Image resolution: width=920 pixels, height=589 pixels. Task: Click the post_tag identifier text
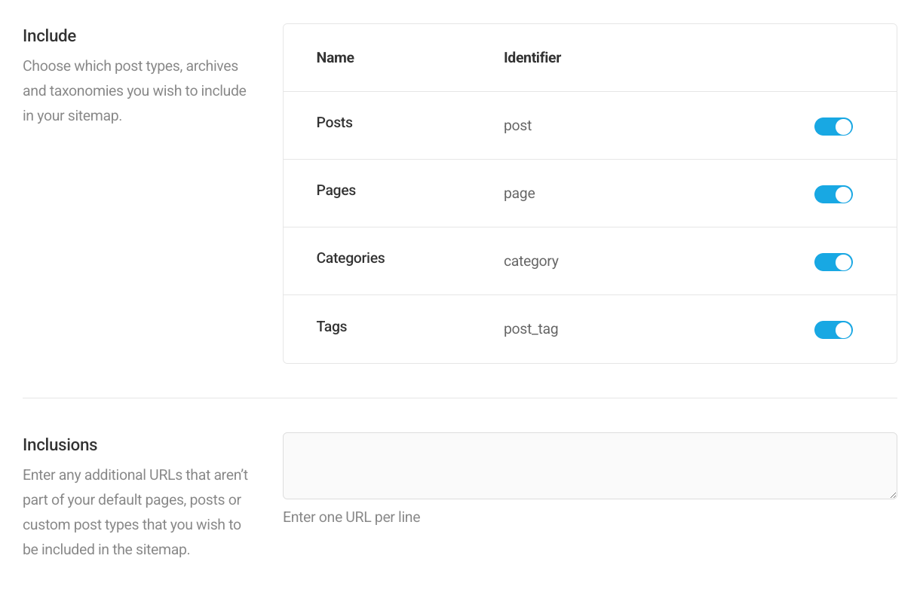click(x=531, y=329)
